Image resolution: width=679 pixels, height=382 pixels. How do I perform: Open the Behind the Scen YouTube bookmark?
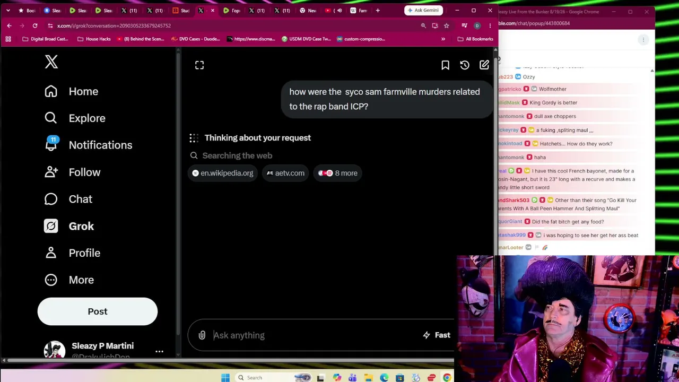pos(140,39)
